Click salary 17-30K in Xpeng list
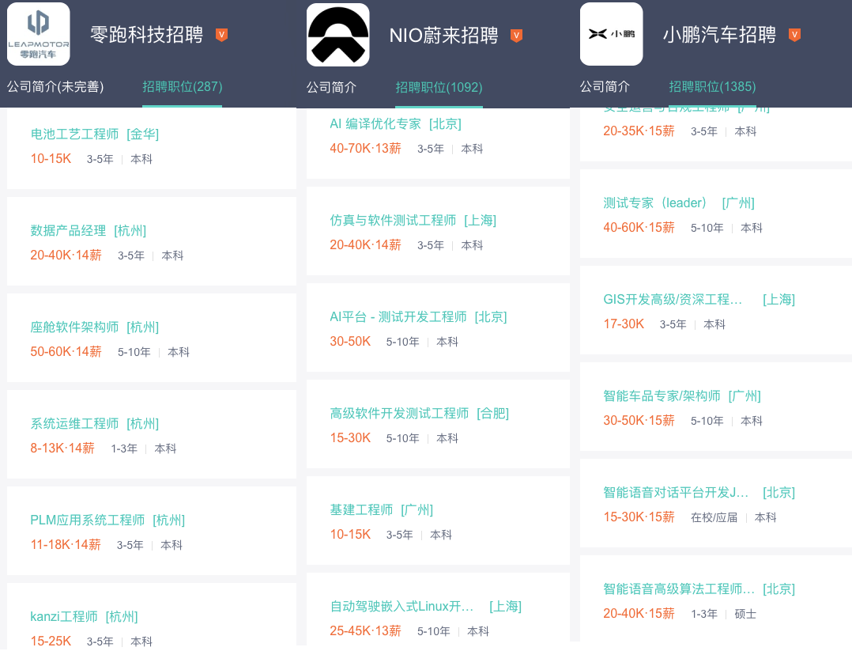The image size is (852, 651). pyautogui.click(x=624, y=324)
